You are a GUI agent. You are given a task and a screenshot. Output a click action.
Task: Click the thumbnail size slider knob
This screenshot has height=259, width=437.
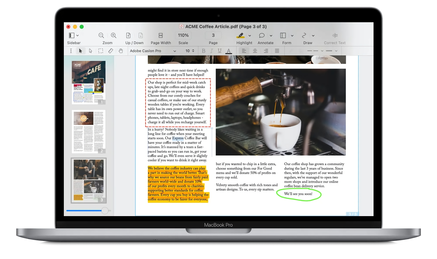(x=105, y=211)
